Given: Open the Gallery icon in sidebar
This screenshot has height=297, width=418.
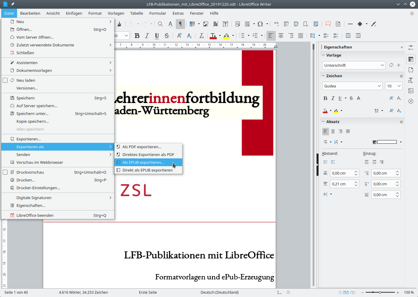Looking at the screenshot, I should click(411, 91).
